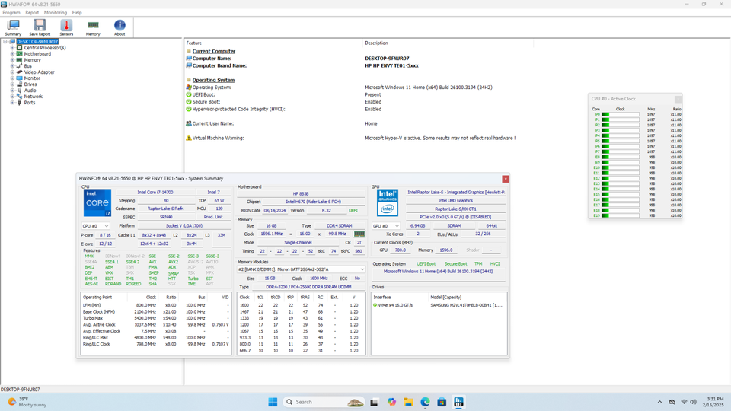Open the Monitoring menu

(55, 13)
